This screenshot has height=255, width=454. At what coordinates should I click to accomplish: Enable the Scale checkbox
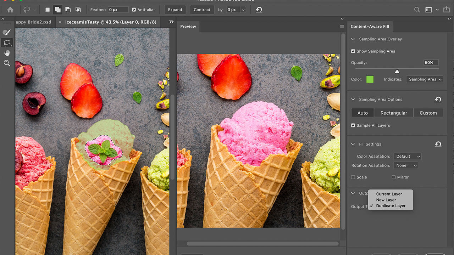[353, 177]
